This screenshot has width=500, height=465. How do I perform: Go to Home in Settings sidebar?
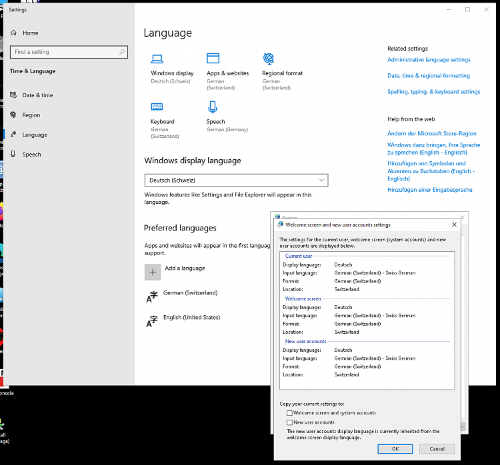[x=30, y=33]
